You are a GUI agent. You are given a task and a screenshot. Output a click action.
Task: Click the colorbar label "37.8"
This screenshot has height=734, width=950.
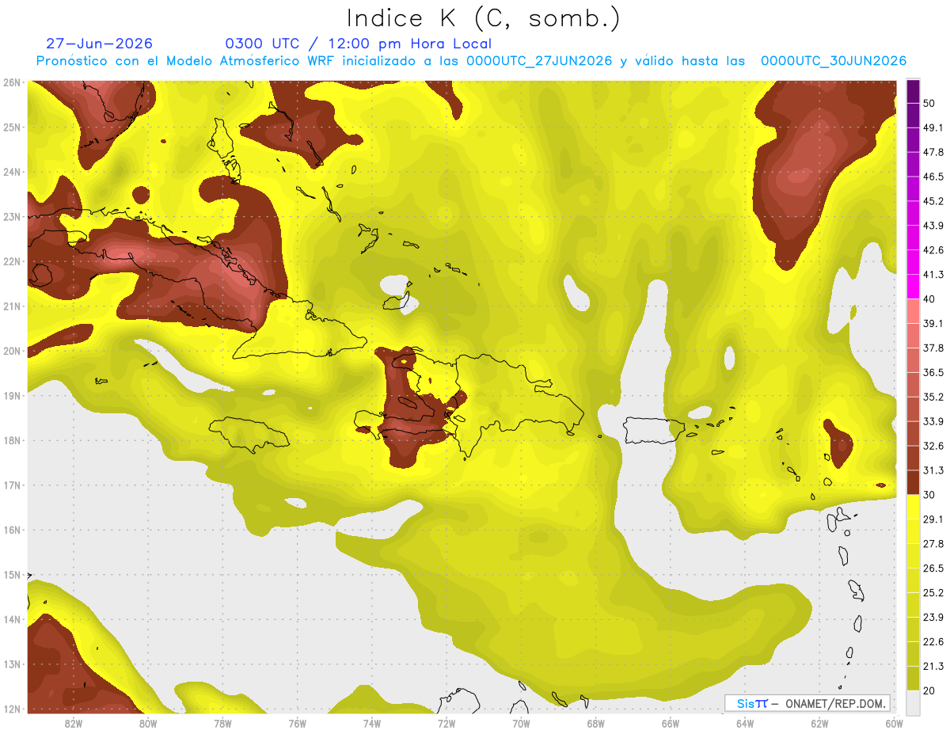[933, 348]
